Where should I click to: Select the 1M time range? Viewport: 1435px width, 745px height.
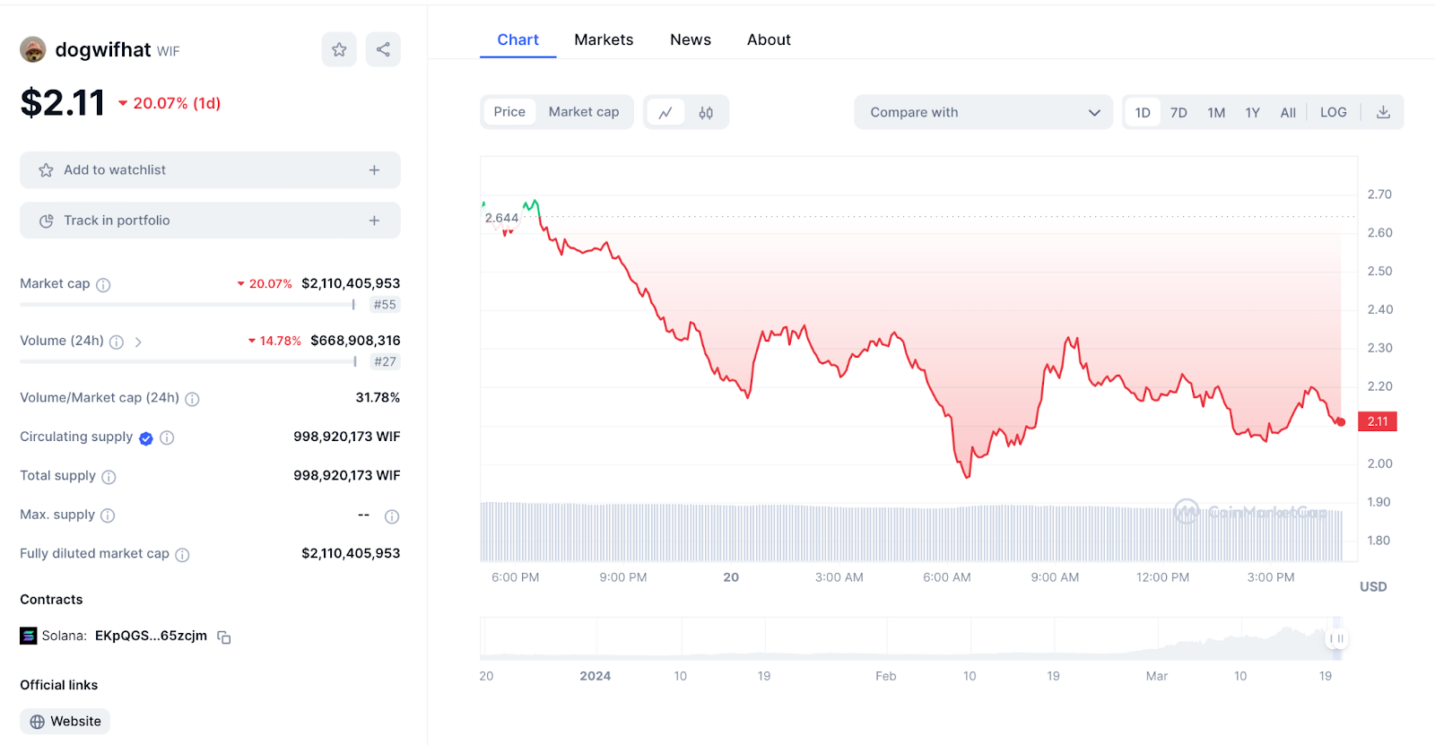click(x=1216, y=112)
